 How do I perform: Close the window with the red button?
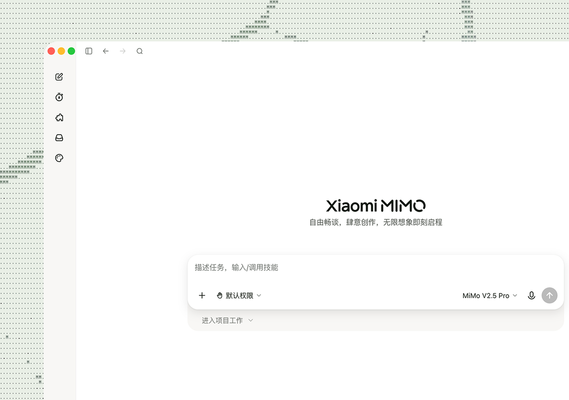point(52,51)
